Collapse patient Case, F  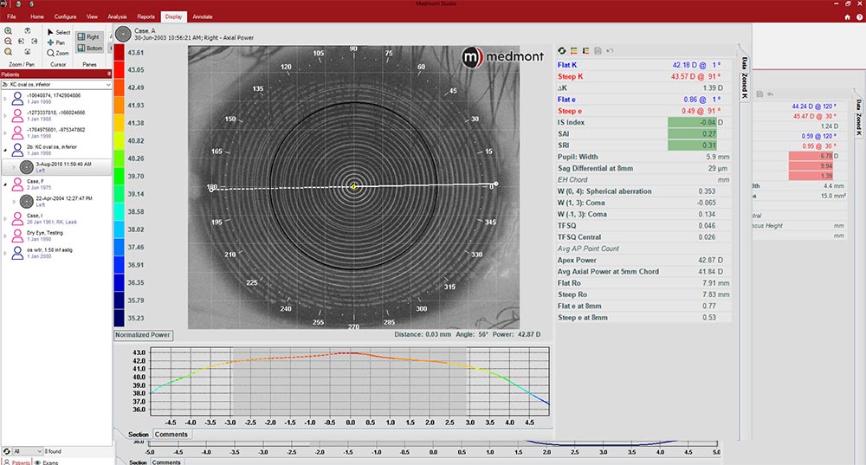click(5, 184)
